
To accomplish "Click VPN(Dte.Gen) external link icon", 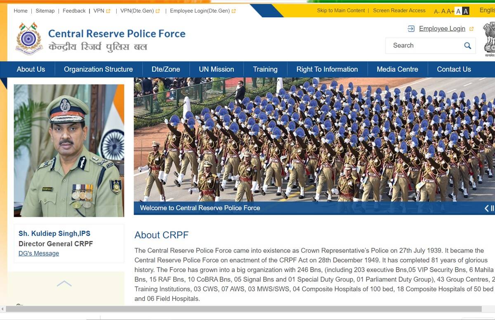I will [158, 11].
